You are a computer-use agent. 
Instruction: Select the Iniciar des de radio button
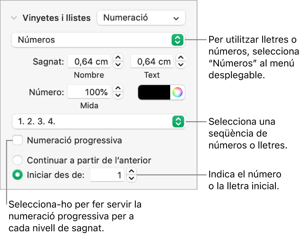(x=17, y=175)
